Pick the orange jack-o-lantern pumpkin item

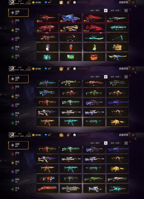(94, 57)
